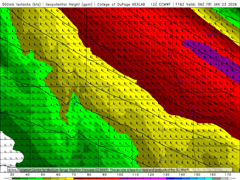This screenshot has width=240, height=180.
Task: Click the "170" label on the color scale
Action: point(228,175)
